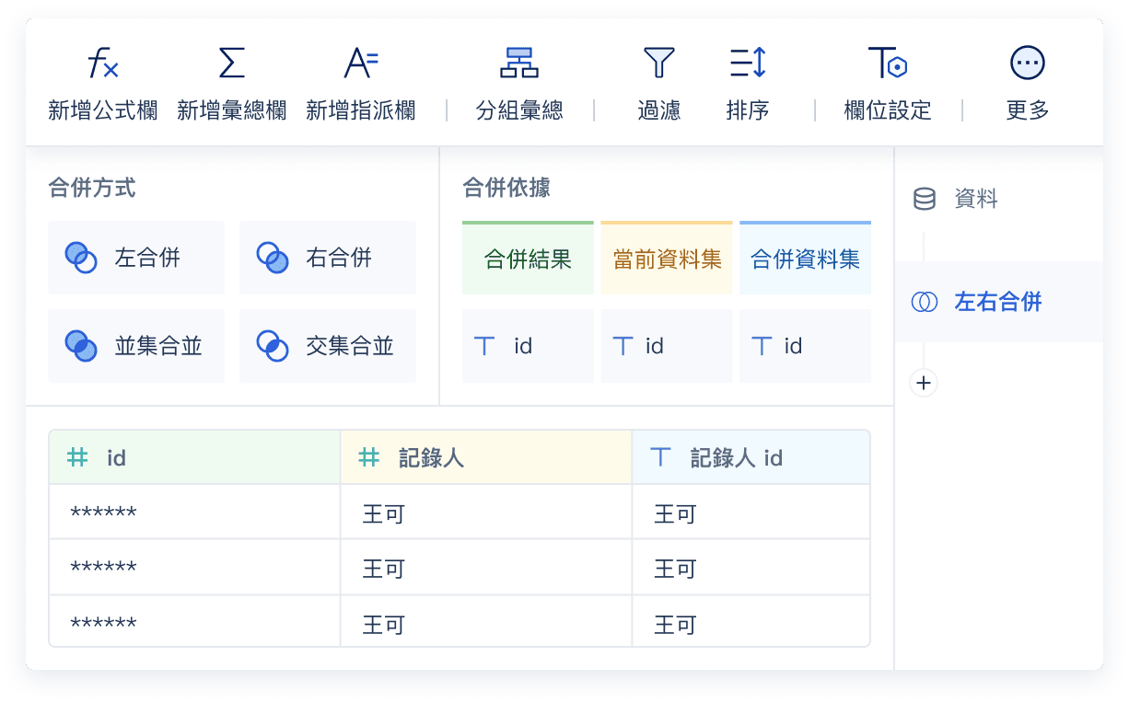This screenshot has height=703, width=1129.
Task: Select the 左右合併 step in sidebar
Action: [998, 302]
